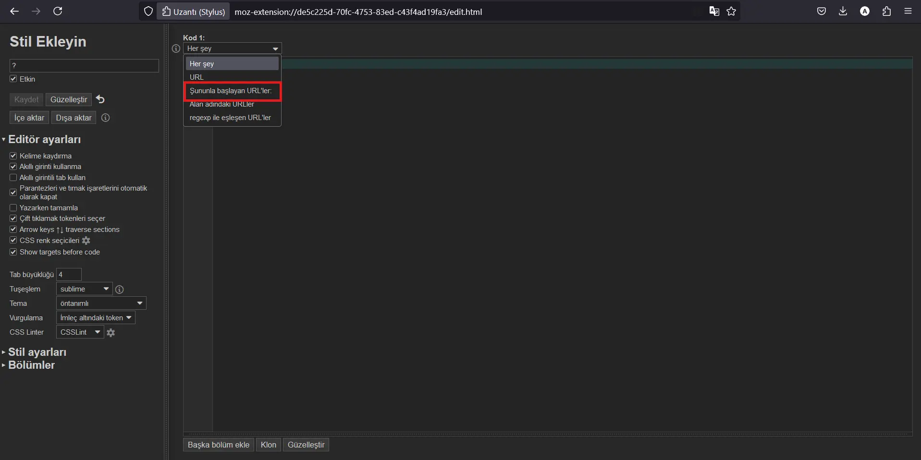Open the downloads panel
Screen dimensions: 921x460
[x=843, y=11]
